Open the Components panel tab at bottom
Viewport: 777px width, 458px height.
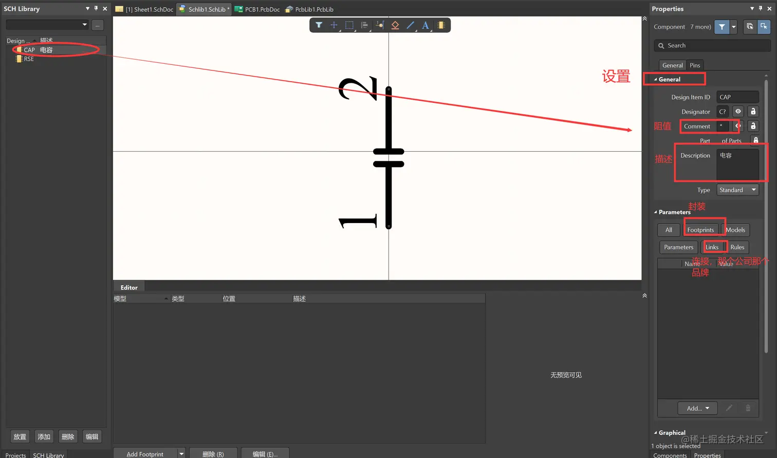pyautogui.click(x=670, y=455)
